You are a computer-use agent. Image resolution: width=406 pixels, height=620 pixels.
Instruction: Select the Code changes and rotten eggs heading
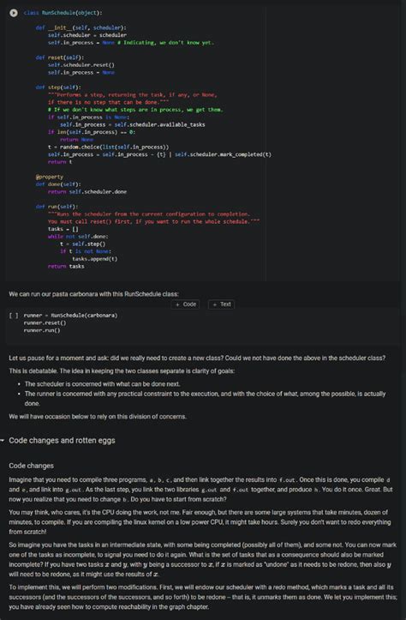[62, 441]
